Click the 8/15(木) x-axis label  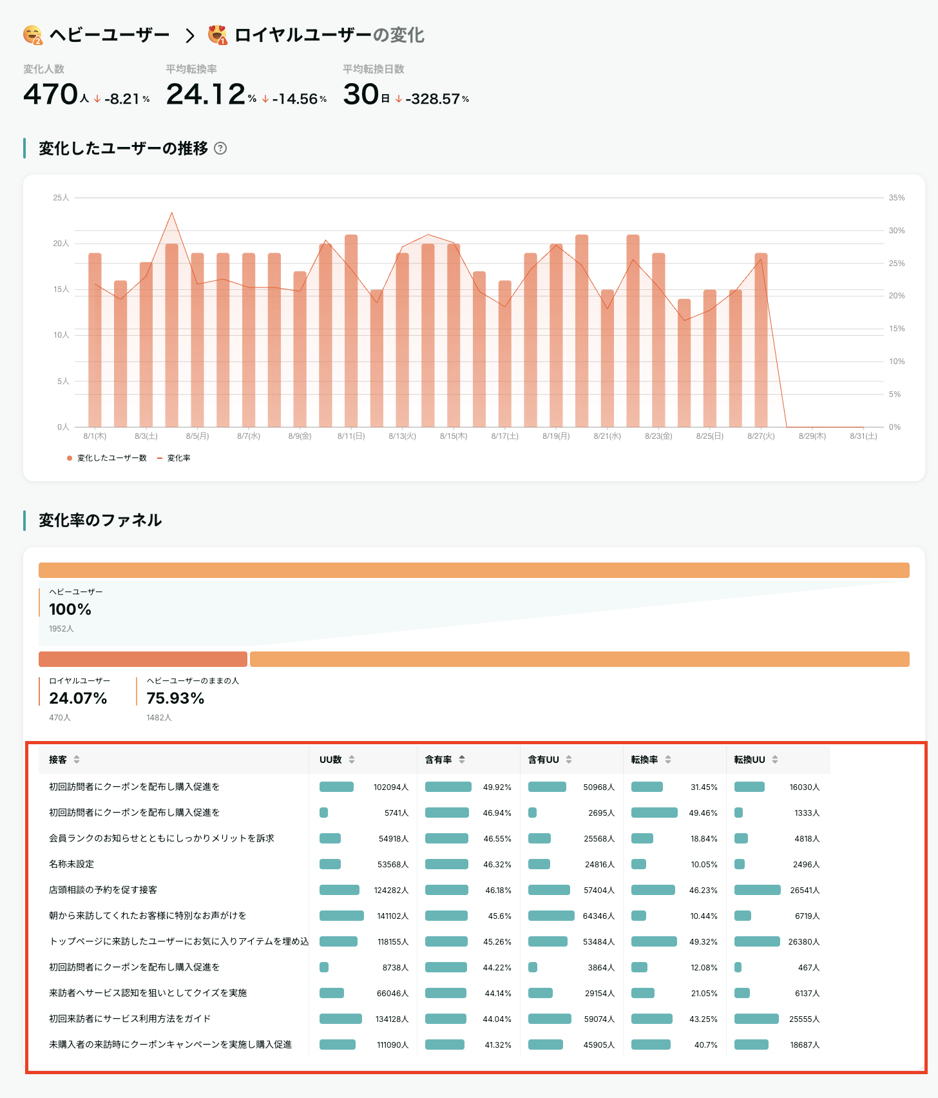[x=454, y=436]
